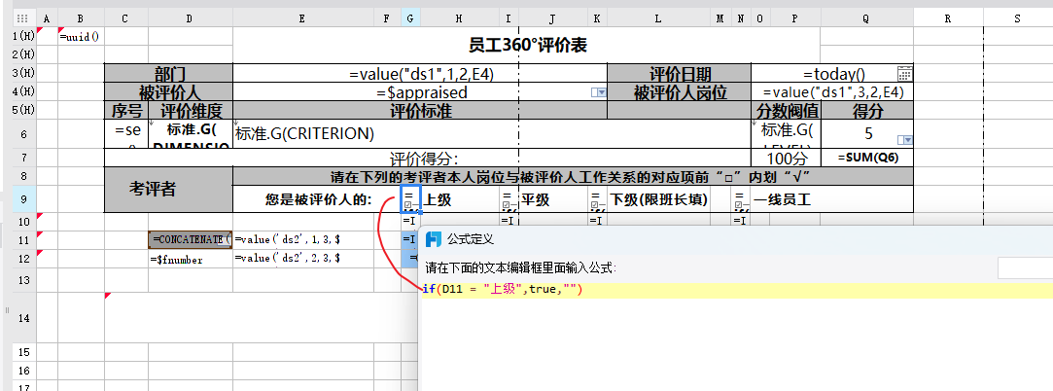The height and width of the screenshot is (391, 1053).
Task: Select the =SUM(Q6) cell
Action: tap(867, 158)
